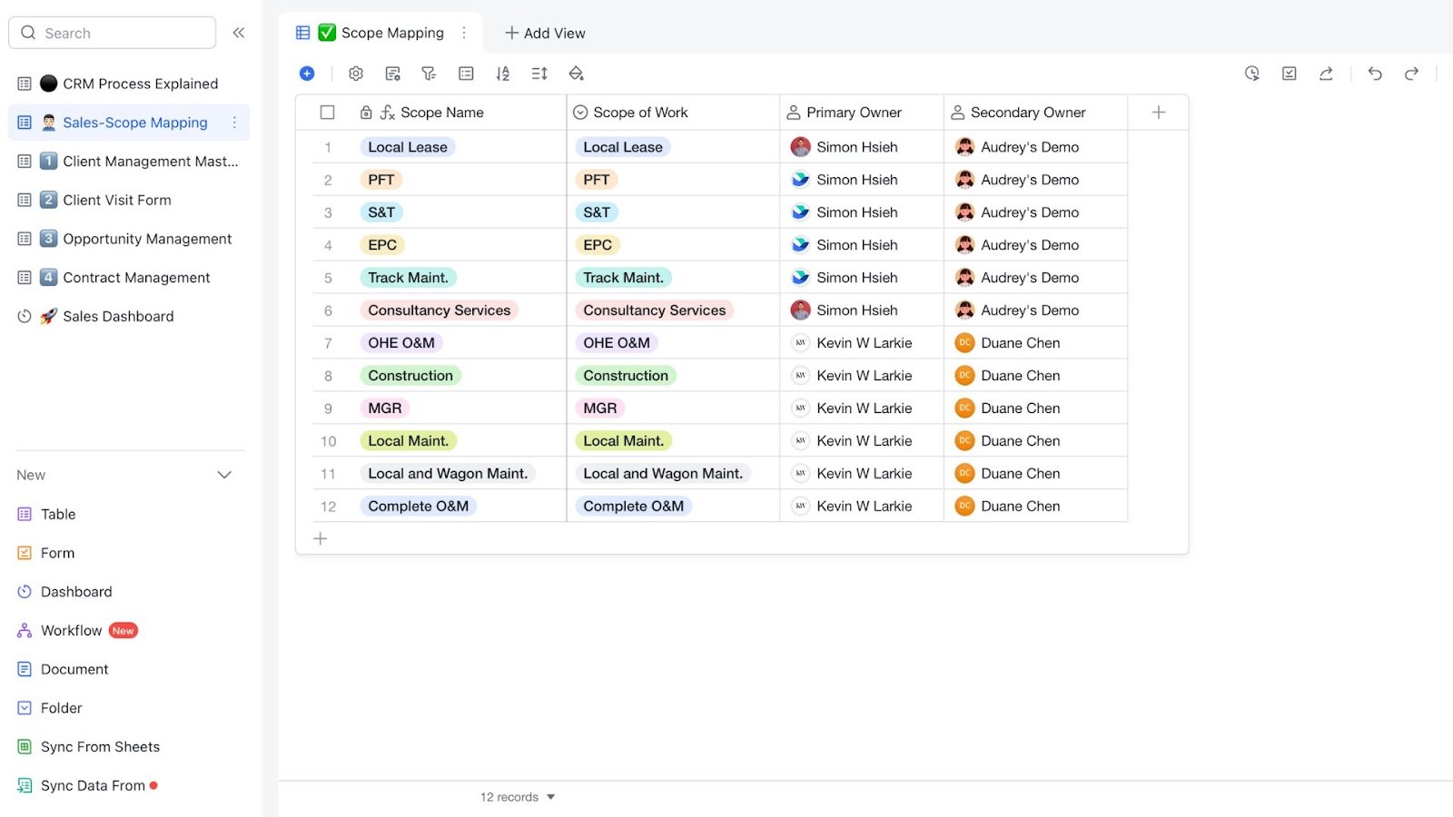
Task: Open the record history clock icon
Action: [1251, 74]
